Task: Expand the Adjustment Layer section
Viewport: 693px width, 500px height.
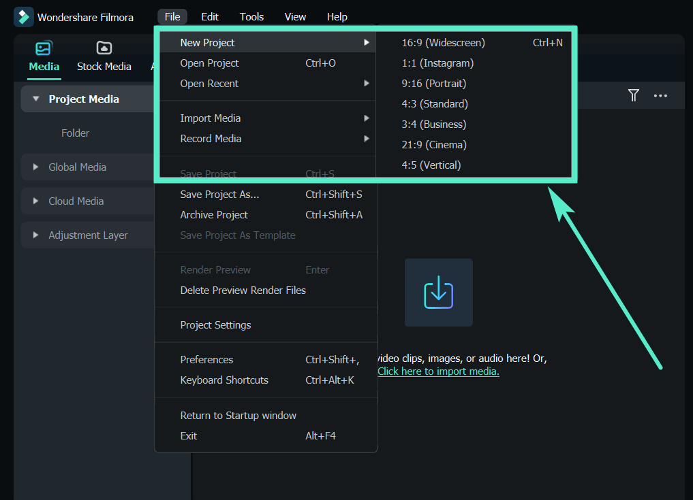Action: point(36,235)
